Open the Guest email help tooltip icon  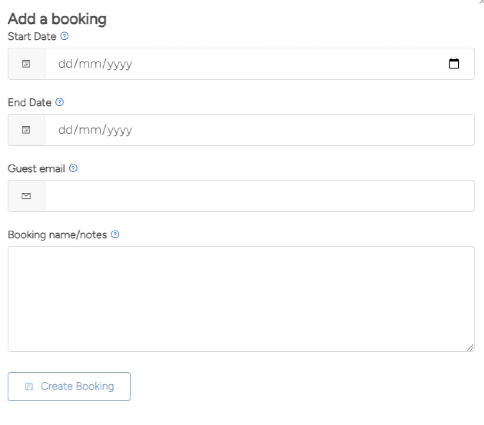point(73,168)
